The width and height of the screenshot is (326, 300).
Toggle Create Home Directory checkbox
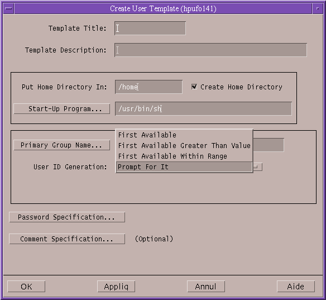[x=194, y=87]
